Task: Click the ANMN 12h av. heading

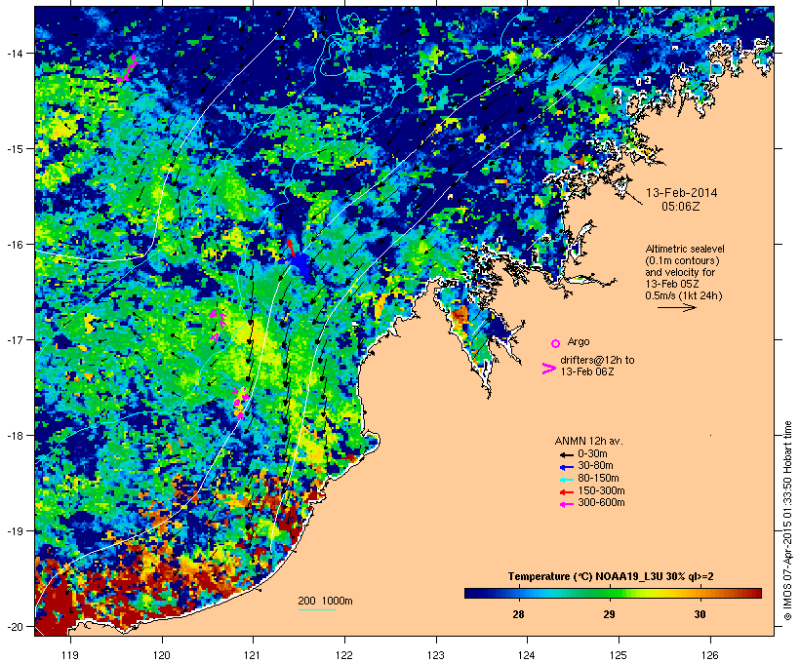Action: tap(588, 441)
